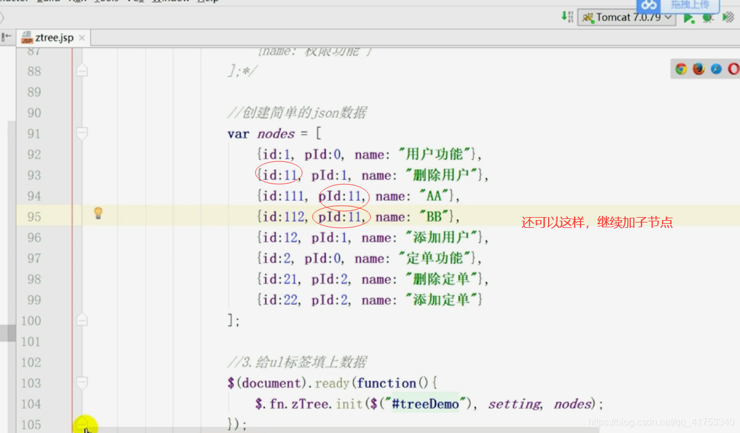This screenshot has width=740, height=433.
Task: Click the fold end marker at line 88
Action: pos(82,71)
